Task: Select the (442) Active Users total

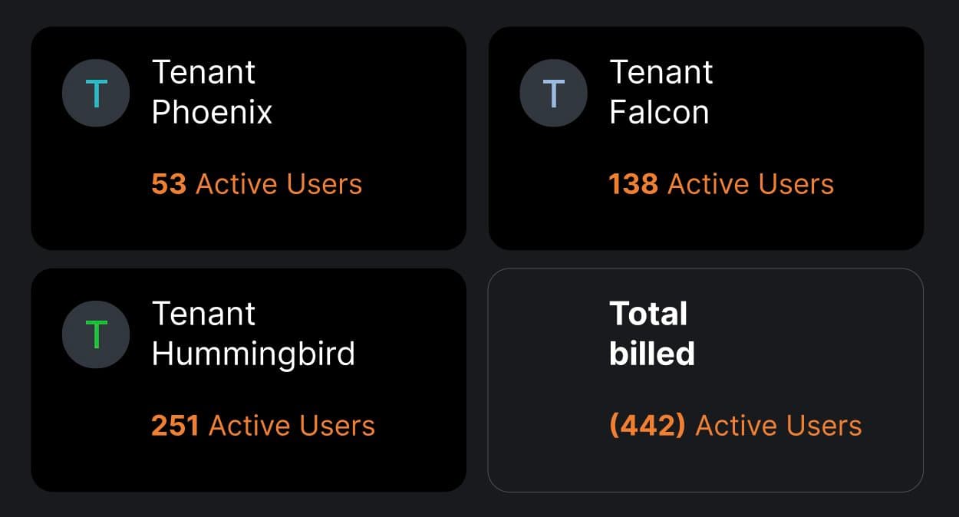Action: 735,426
